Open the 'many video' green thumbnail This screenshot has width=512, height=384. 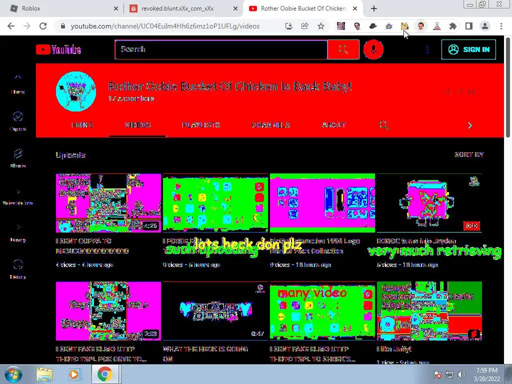[322, 311]
